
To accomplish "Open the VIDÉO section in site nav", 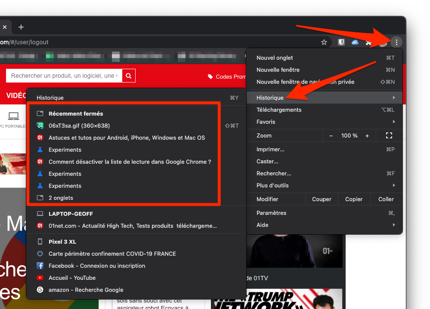I will pyautogui.click(x=16, y=95).
